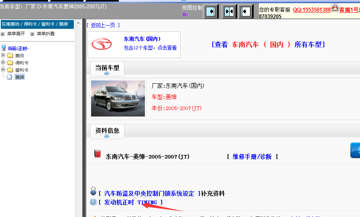Click the 菱绅 car photo thumbnail
This screenshot has height=217, width=360.
(118, 98)
